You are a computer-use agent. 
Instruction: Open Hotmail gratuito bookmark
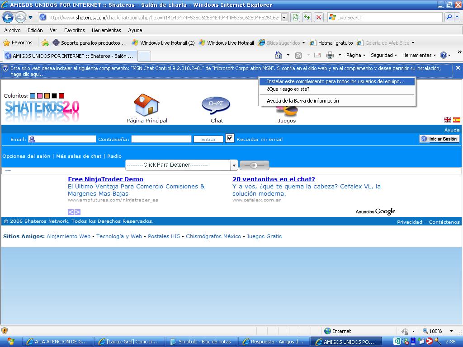coord(331,43)
